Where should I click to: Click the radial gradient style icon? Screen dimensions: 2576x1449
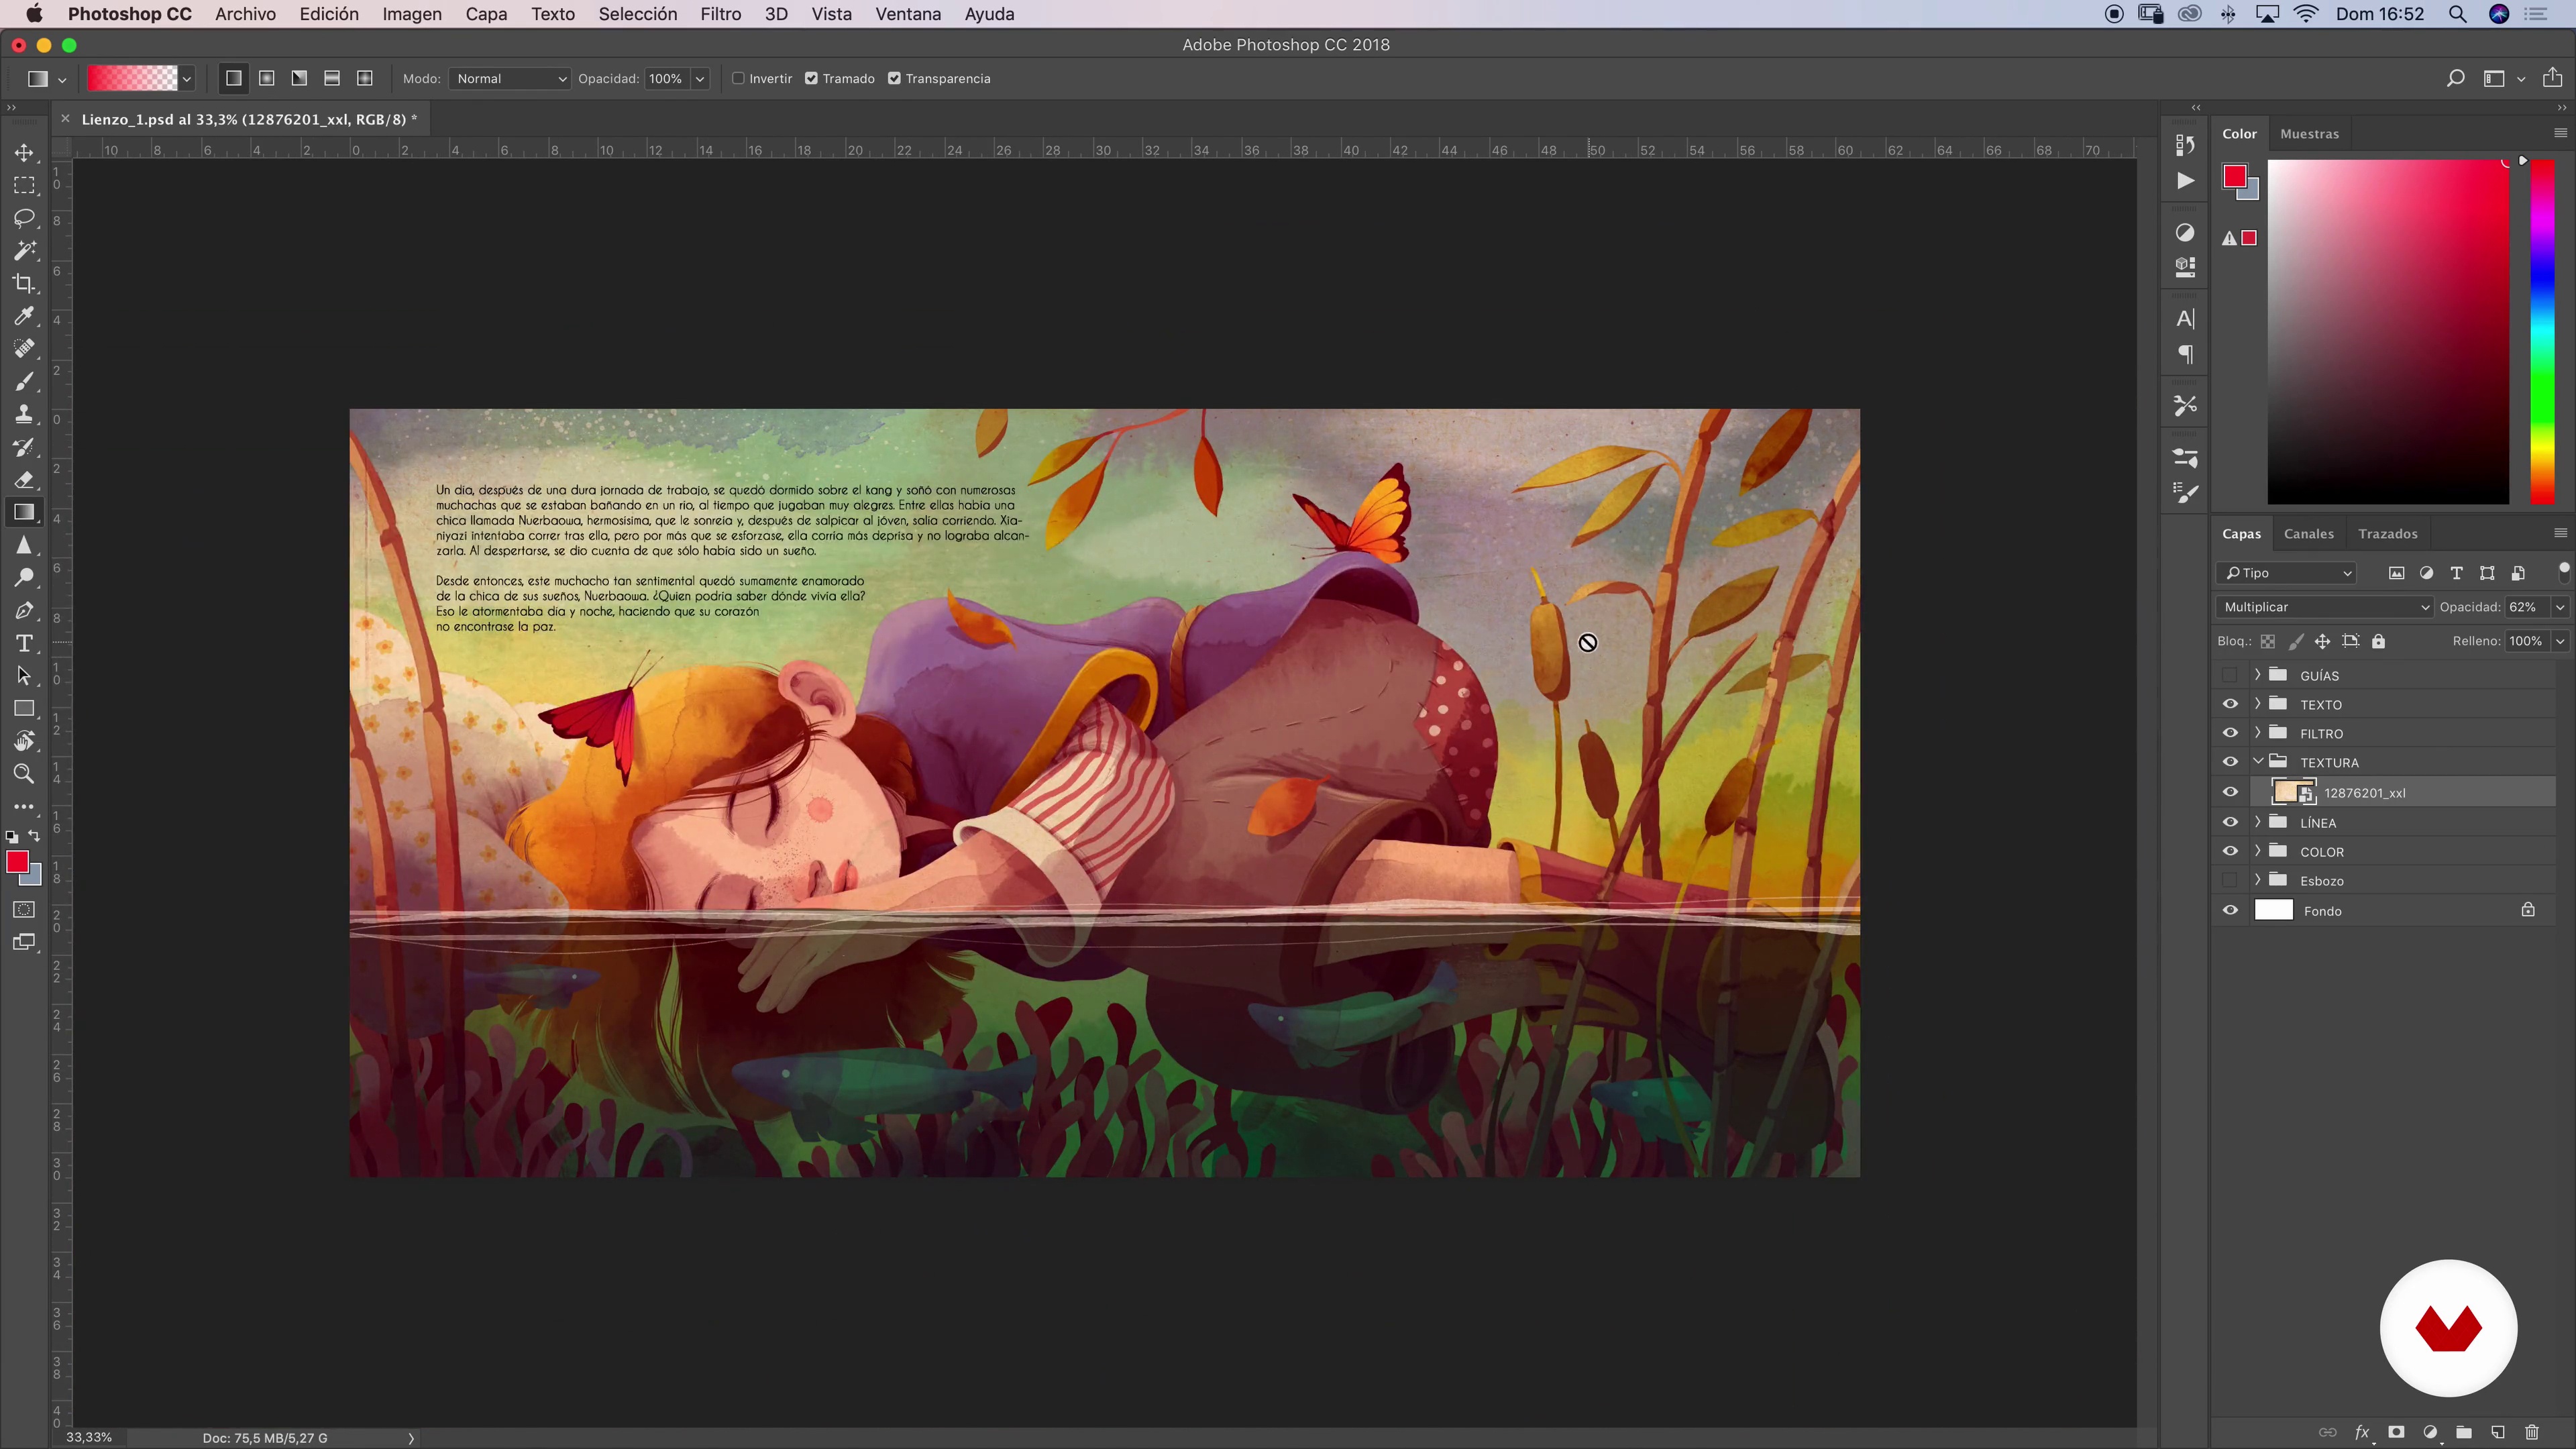click(x=267, y=78)
